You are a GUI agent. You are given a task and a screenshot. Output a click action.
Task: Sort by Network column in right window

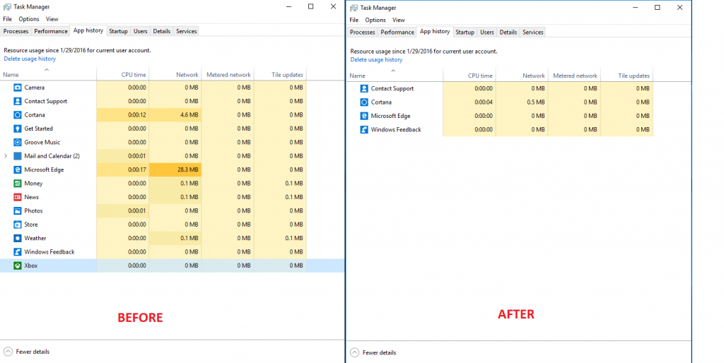coord(522,75)
